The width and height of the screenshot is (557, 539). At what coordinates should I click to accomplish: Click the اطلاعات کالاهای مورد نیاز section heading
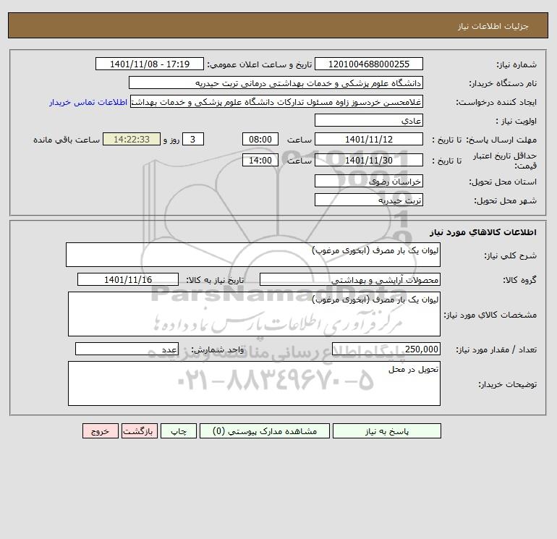click(x=483, y=232)
